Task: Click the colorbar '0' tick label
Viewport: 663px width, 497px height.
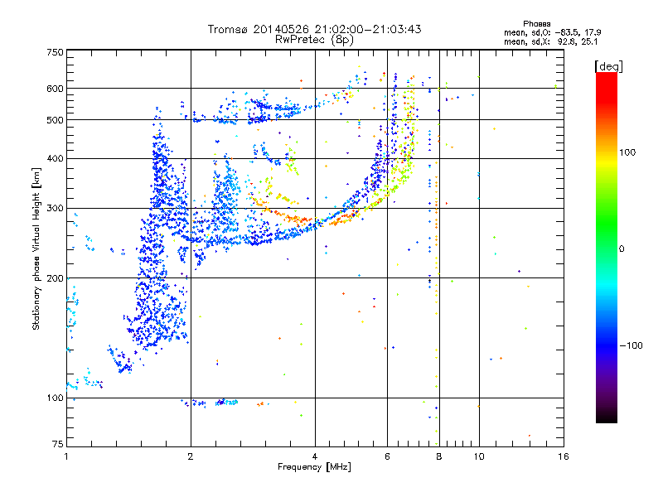Action: point(621,249)
